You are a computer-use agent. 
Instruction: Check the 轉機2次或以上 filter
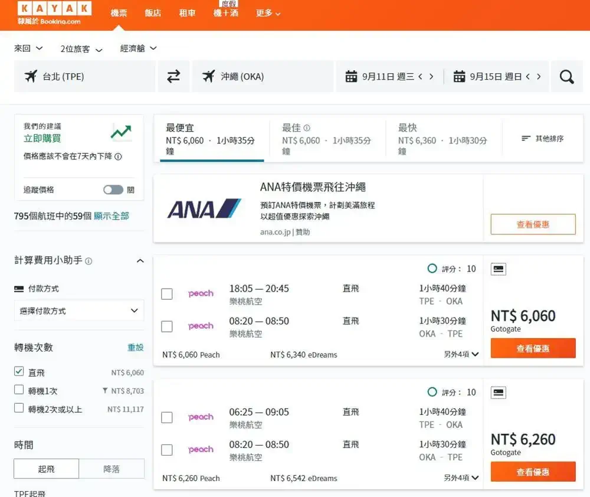pos(19,408)
